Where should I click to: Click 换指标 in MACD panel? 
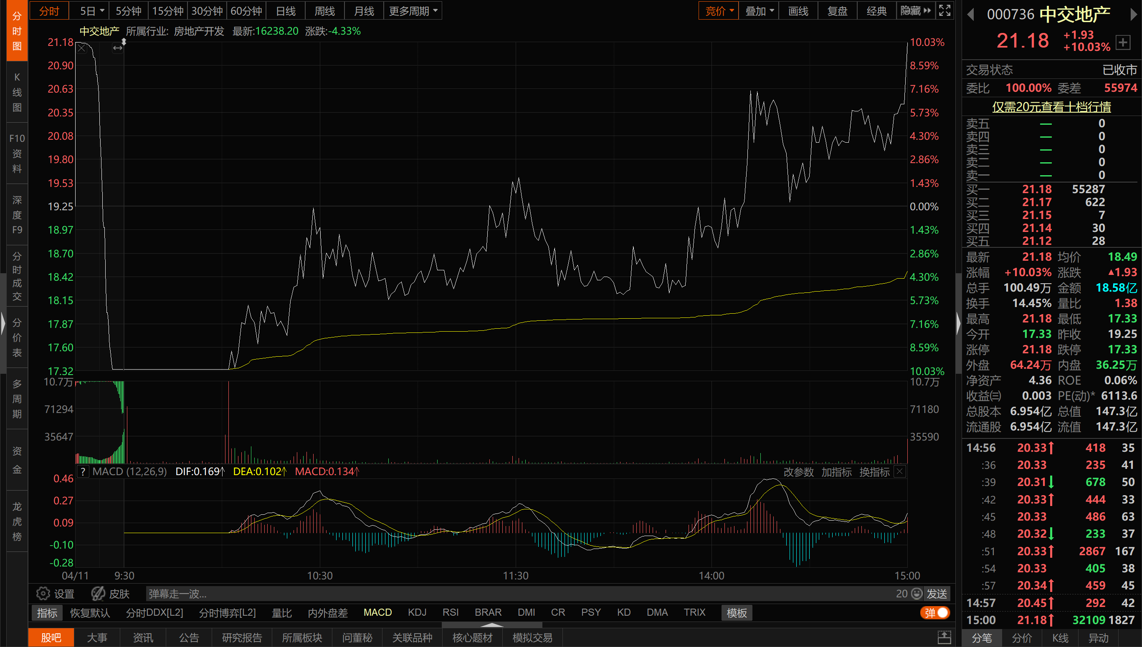click(874, 471)
